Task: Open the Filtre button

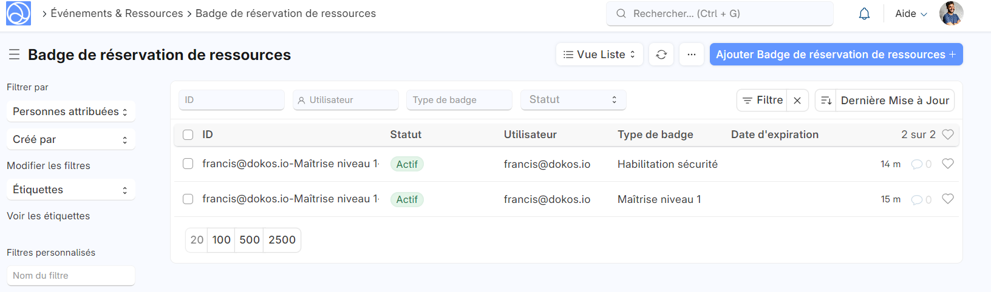Action: (x=762, y=101)
